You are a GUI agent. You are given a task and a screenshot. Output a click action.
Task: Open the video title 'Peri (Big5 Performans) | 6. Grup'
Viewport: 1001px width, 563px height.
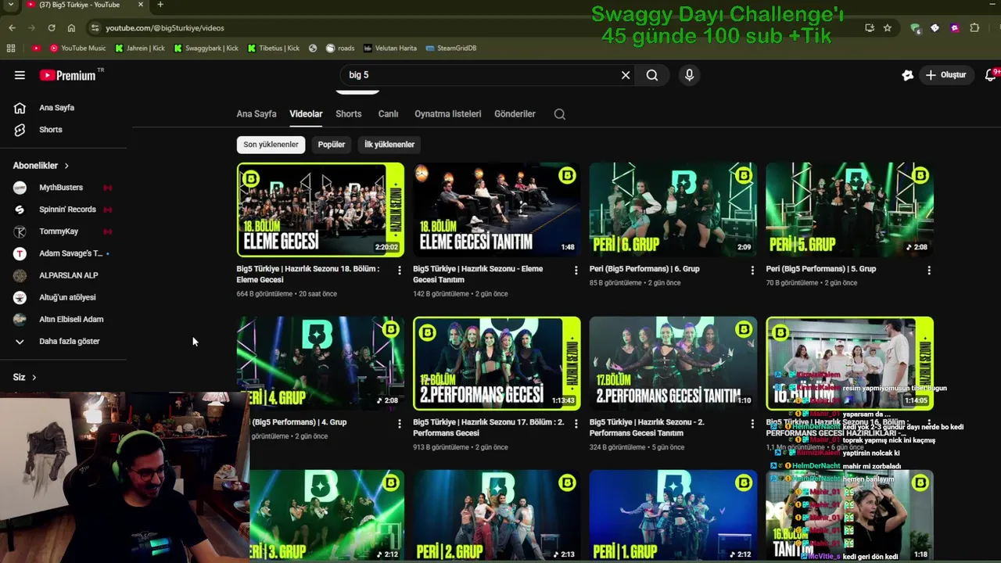tap(644, 269)
